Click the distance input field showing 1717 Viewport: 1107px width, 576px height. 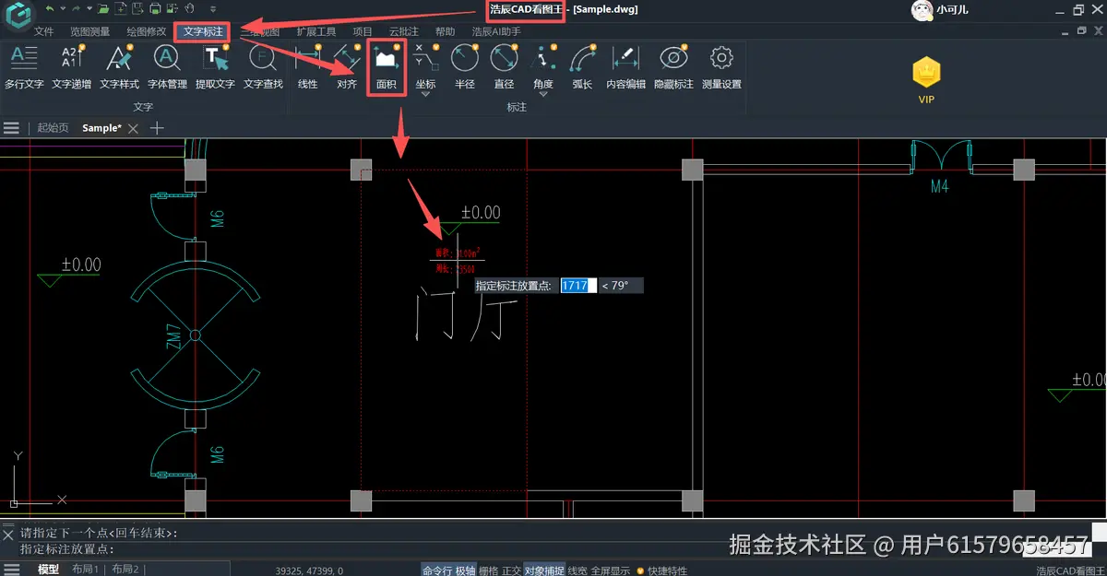pos(578,286)
